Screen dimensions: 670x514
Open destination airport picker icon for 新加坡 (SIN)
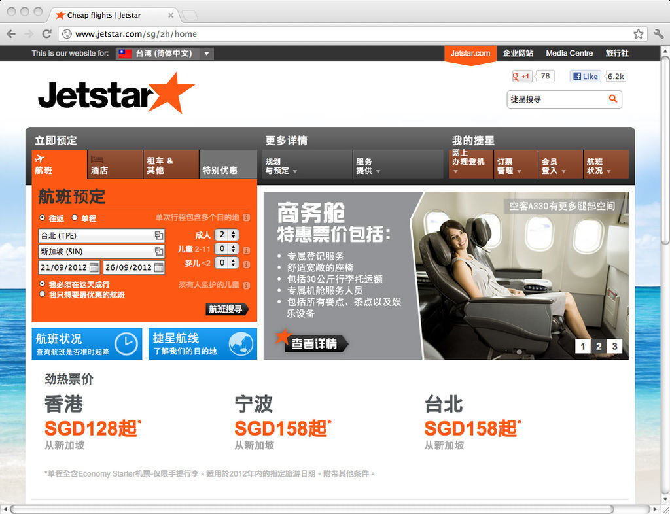158,251
